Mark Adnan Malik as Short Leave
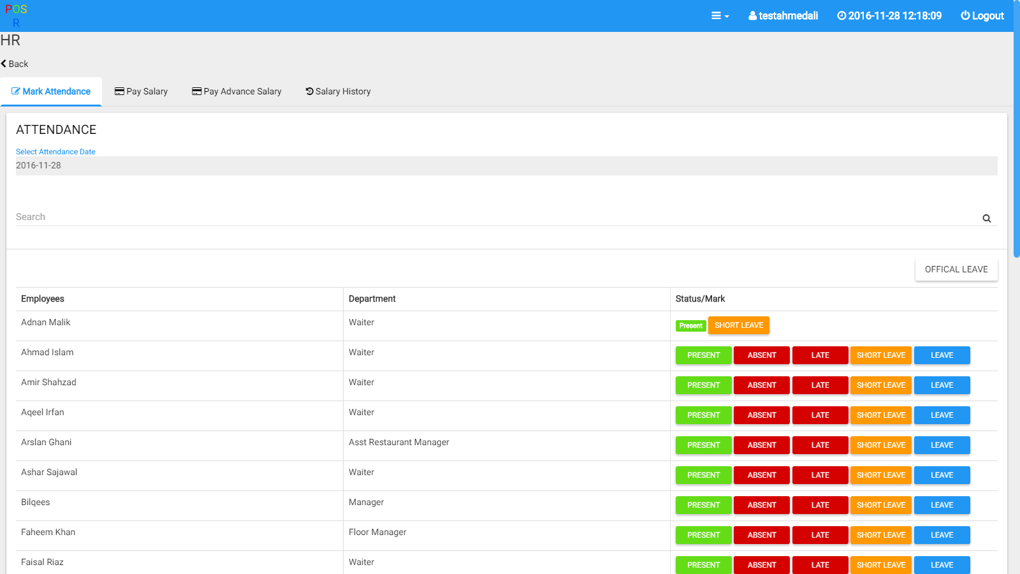Screen dimensions: 1020x574 tap(738, 325)
